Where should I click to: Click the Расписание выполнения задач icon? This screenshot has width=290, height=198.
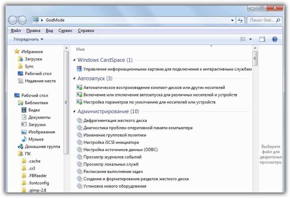(79, 171)
